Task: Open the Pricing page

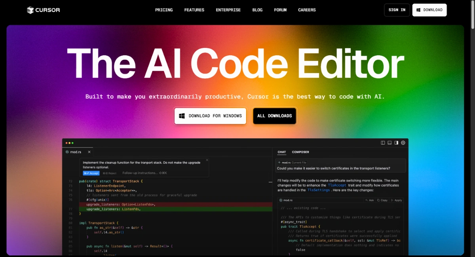Action: pos(164,10)
